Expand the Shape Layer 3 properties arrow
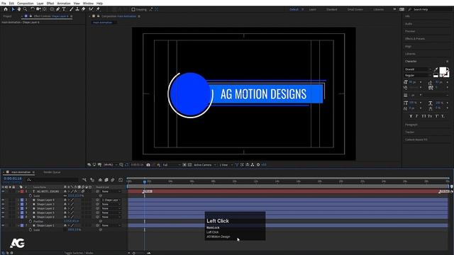The height and width of the screenshot is (255, 454). (x=18, y=205)
